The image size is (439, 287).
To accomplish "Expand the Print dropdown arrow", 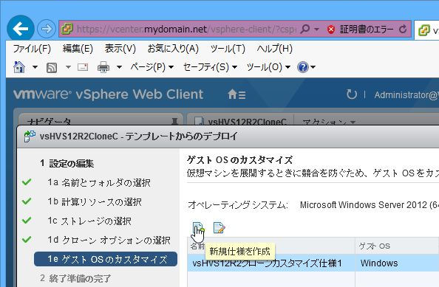I will point(119,67).
